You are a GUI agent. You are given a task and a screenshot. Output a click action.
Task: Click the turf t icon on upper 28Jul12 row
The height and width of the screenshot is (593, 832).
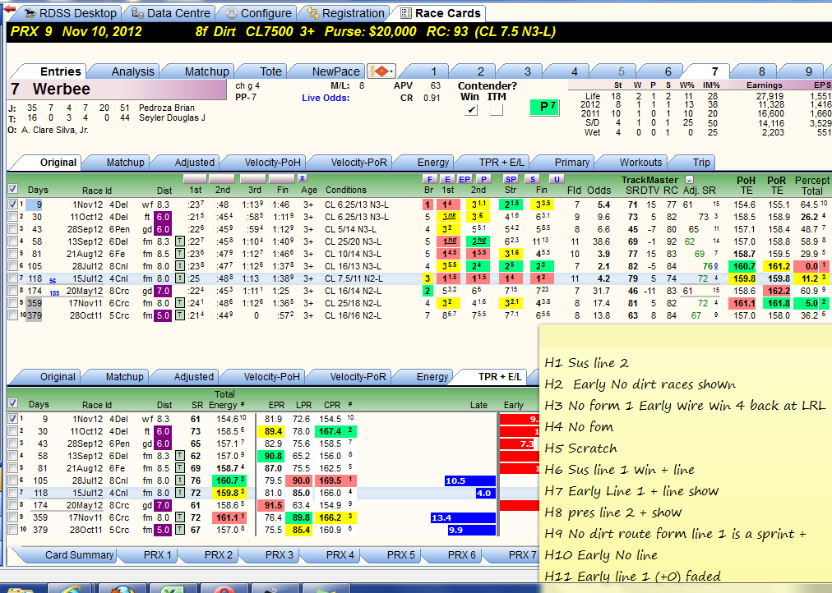coord(180,266)
